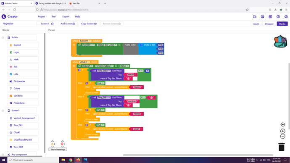290x163 pixels.
Task: Open the Procedures blocks category
Action: tap(23, 103)
